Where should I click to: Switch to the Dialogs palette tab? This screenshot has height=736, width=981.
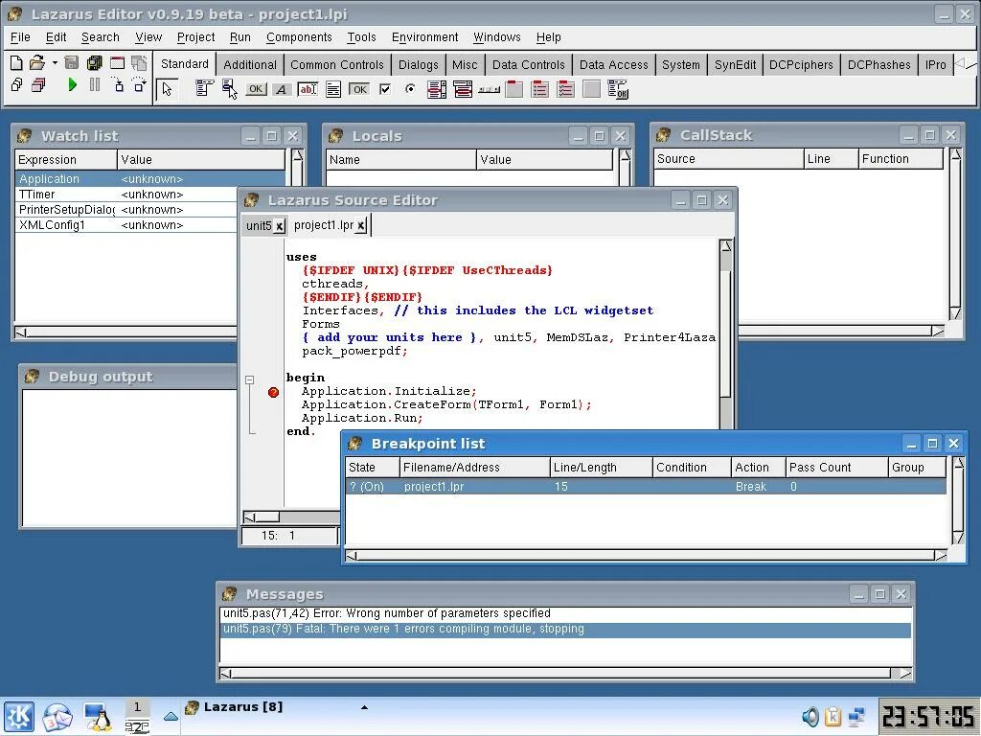(x=418, y=64)
